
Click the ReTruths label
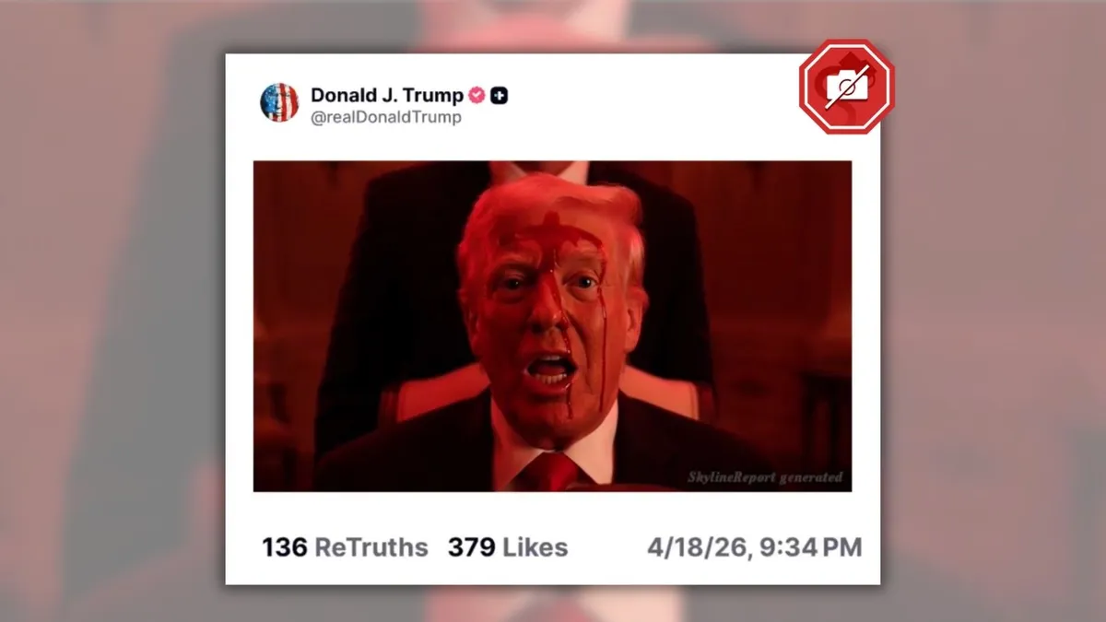(x=371, y=547)
